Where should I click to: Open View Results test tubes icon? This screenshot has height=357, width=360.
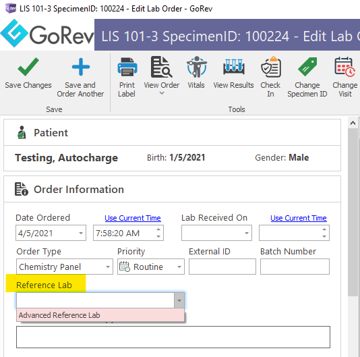(x=234, y=67)
